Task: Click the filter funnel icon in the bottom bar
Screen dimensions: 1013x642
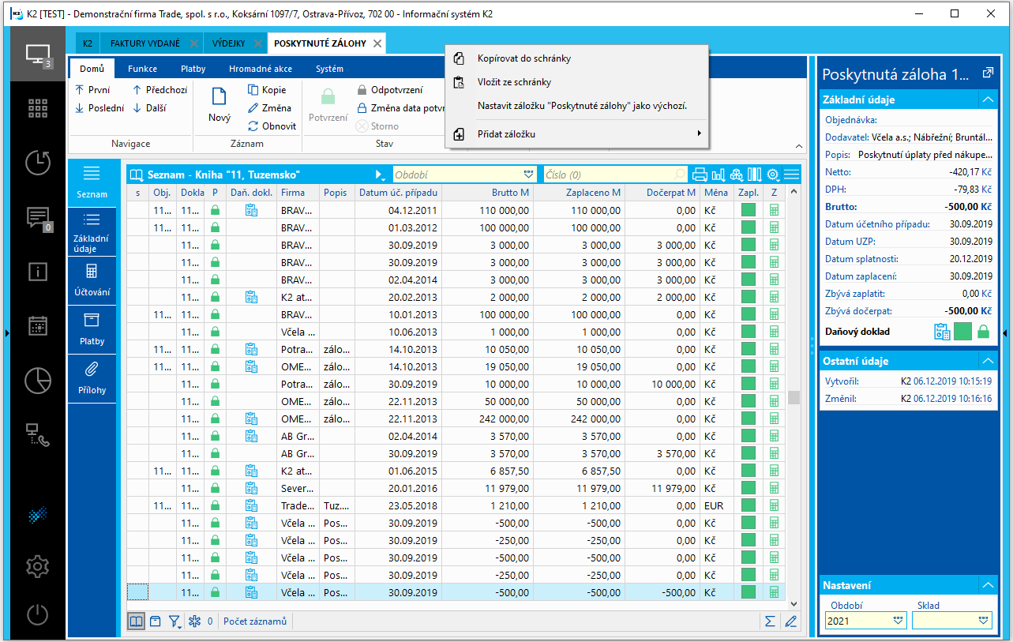Action: click(174, 621)
